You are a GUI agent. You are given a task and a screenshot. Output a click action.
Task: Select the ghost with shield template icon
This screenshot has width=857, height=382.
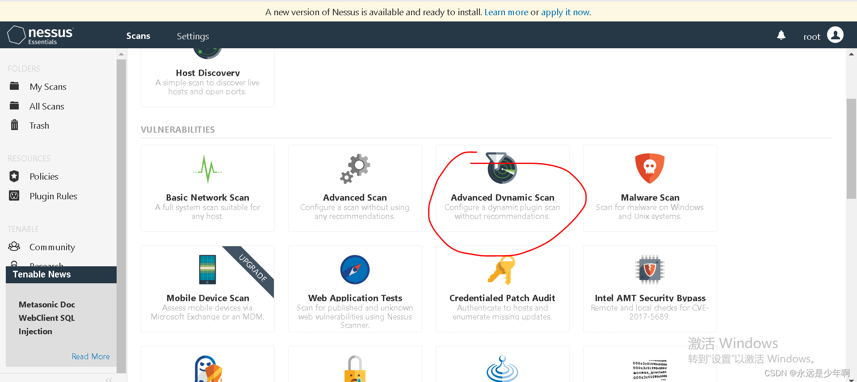(208, 369)
